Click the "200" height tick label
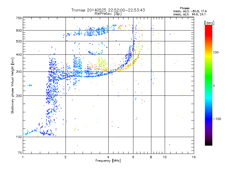228x171 pixels. pos(19,96)
